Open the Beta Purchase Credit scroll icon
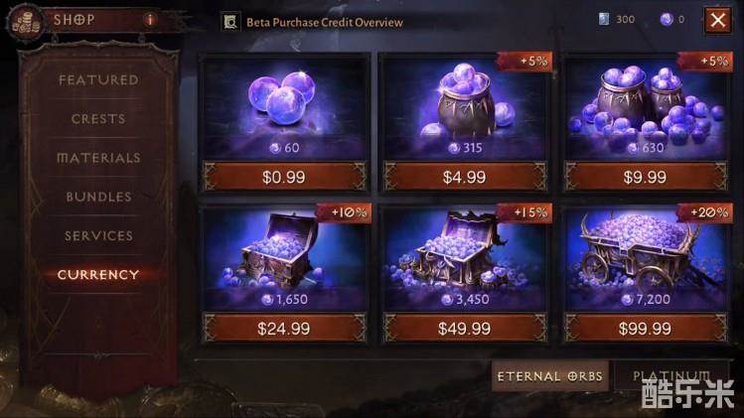 click(x=230, y=22)
